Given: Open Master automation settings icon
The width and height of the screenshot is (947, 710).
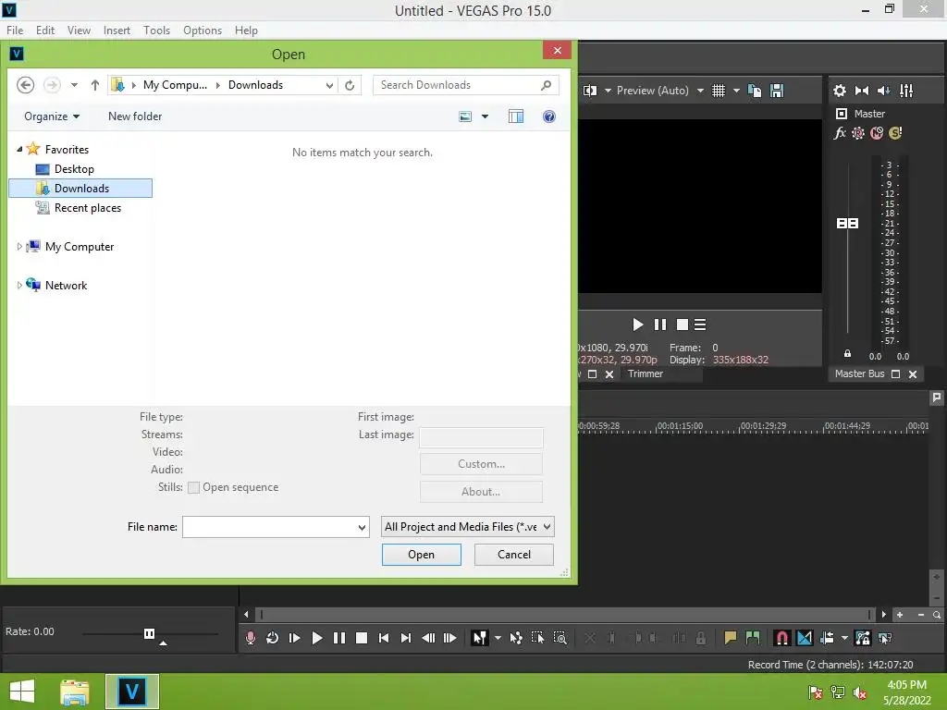Looking at the screenshot, I should 858,133.
